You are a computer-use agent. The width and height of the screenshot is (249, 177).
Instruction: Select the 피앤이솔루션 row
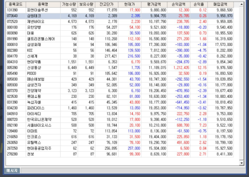[120, 10]
